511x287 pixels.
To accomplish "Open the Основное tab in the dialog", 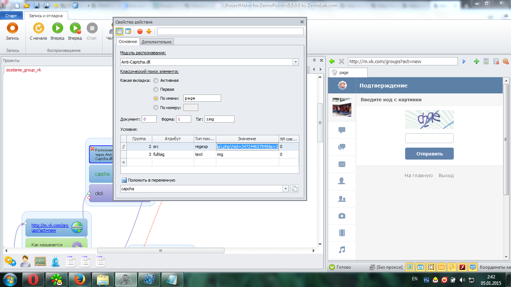I will click(x=128, y=41).
